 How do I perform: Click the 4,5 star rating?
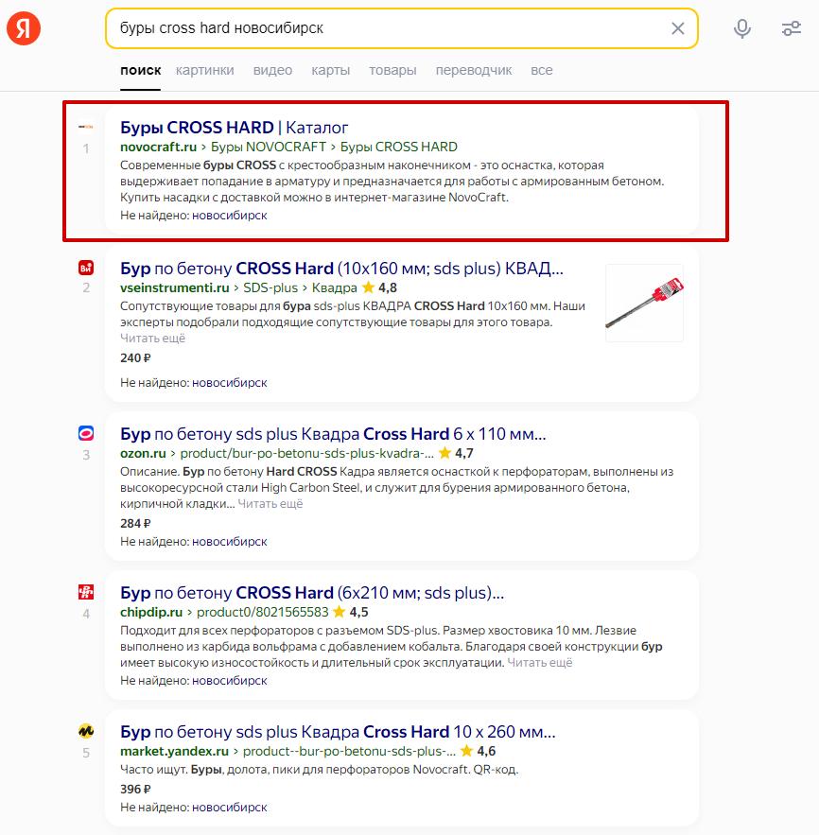(x=351, y=612)
